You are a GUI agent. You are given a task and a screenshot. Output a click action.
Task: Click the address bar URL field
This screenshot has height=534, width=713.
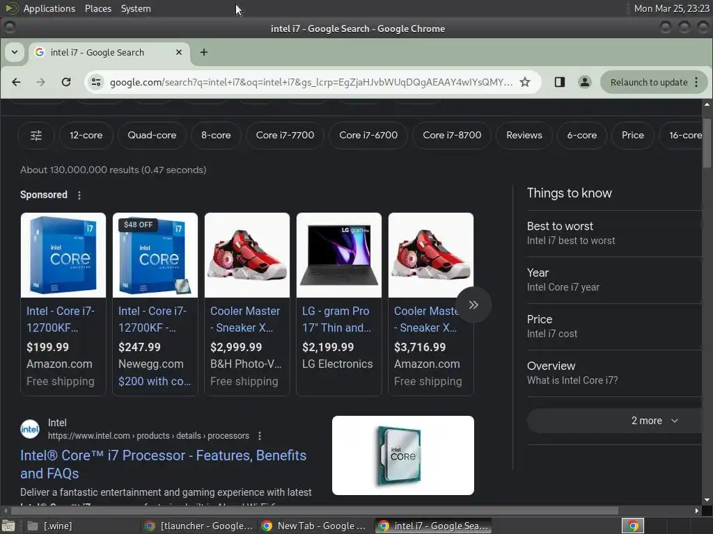point(311,82)
